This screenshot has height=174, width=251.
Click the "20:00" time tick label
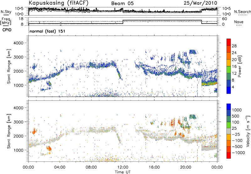click(x=186, y=167)
